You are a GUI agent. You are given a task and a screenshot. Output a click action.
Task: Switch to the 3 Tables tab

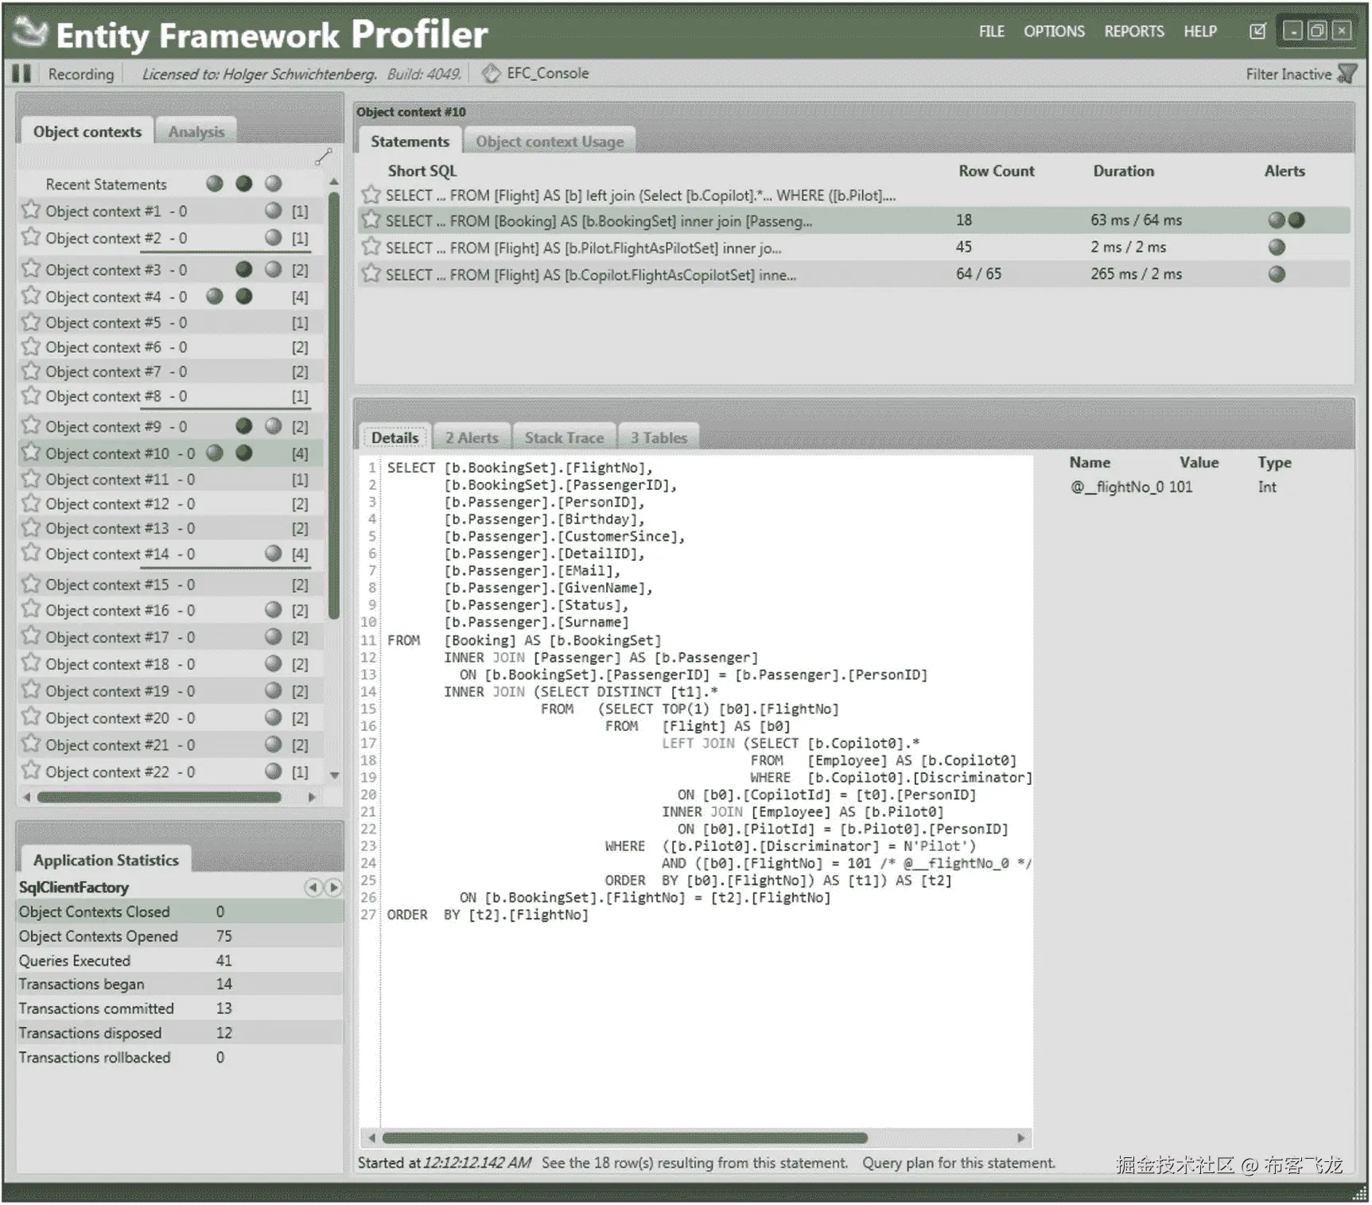pos(658,437)
